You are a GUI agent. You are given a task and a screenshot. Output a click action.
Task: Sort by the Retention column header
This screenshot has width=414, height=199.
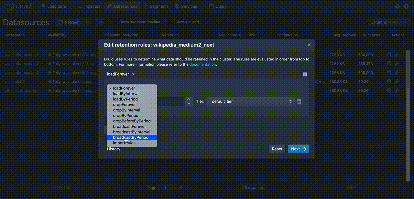pyautogui.click(x=170, y=35)
